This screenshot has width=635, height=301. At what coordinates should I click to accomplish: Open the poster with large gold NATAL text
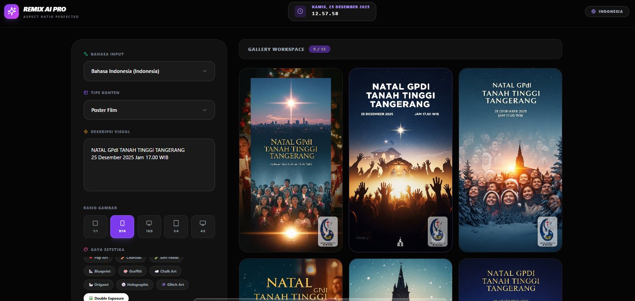(x=291, y=279)
